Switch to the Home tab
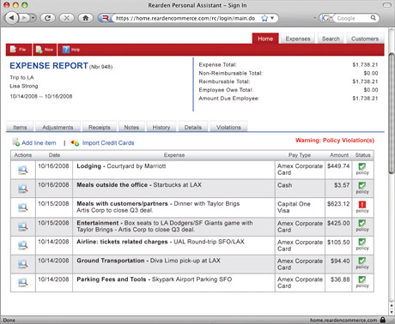The image size is (395, 324). (x=265, y=39)
